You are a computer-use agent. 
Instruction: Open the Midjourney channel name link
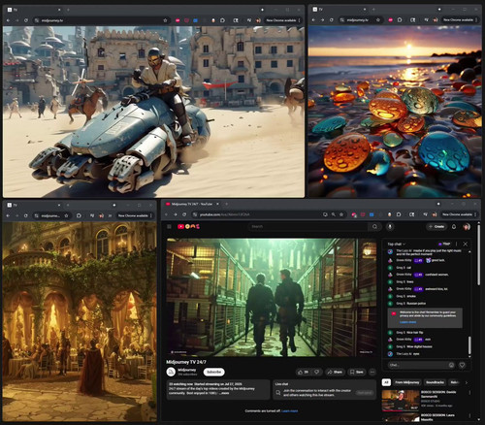pyautogui.click(x=186, y=370)
